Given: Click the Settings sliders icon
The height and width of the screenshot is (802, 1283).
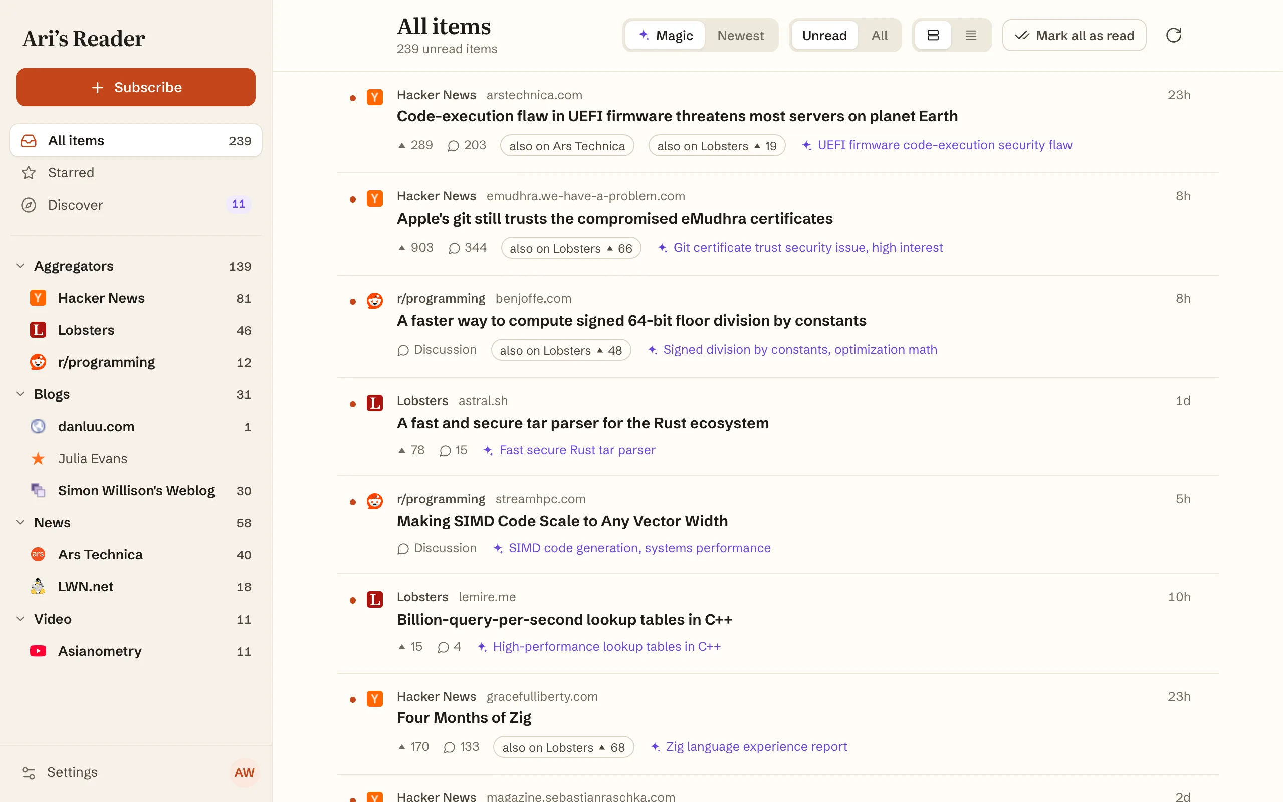Looking at the screenshot, I should [28, 773].
